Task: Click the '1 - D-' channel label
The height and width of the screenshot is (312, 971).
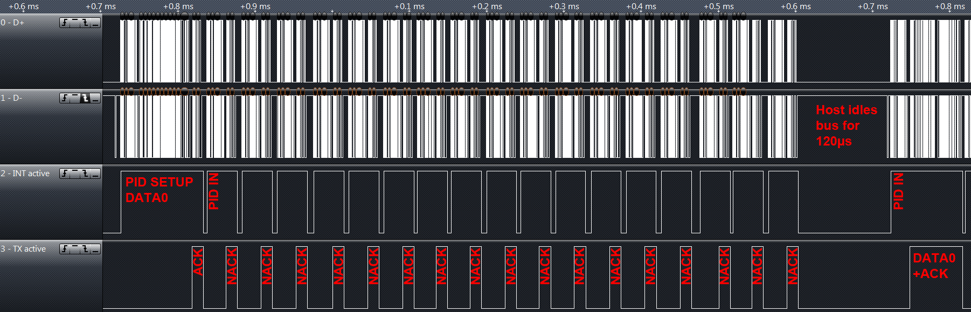Action: pyautogui.click(x=12, y=98)
